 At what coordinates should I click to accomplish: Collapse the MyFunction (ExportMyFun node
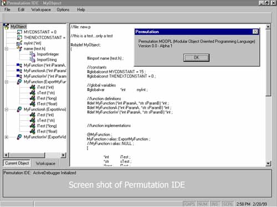pyautogui.click(x=7, y=82)
